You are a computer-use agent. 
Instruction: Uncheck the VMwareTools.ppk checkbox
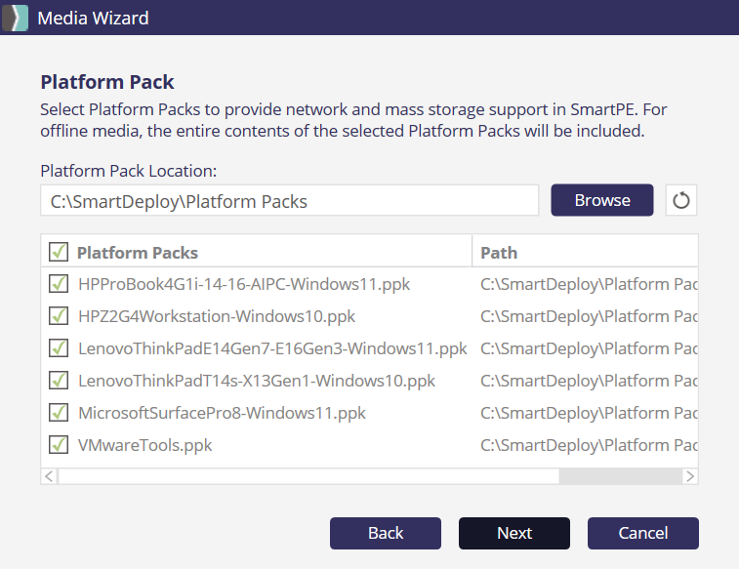59,445
